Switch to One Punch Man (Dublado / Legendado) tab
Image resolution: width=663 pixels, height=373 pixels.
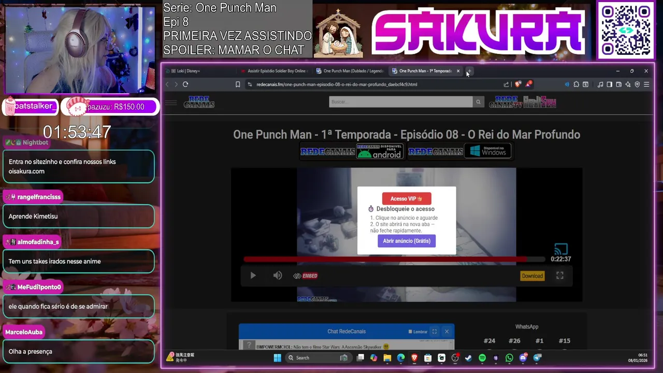click(x=350, y=71)
